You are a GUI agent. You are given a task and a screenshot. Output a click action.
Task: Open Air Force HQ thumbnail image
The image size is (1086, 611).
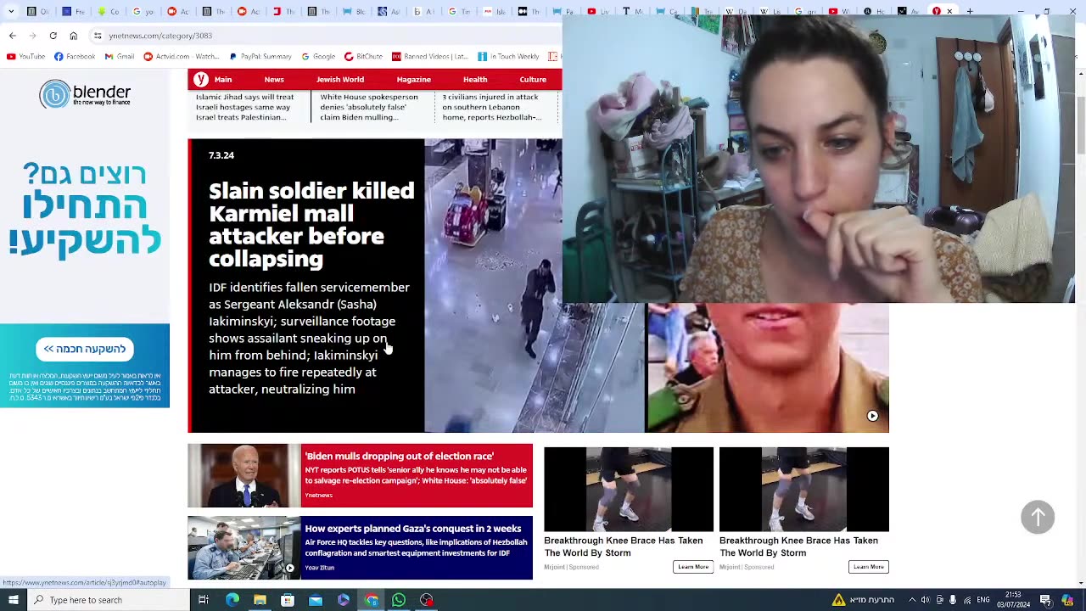click(x=244, y=548)
